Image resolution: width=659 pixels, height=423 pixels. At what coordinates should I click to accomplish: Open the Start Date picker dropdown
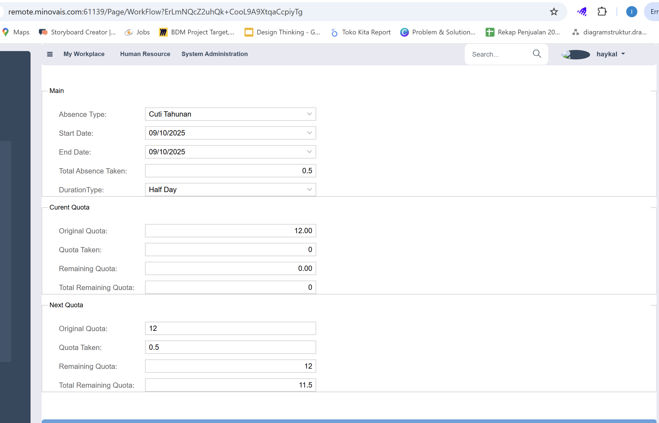coord(309,133)
